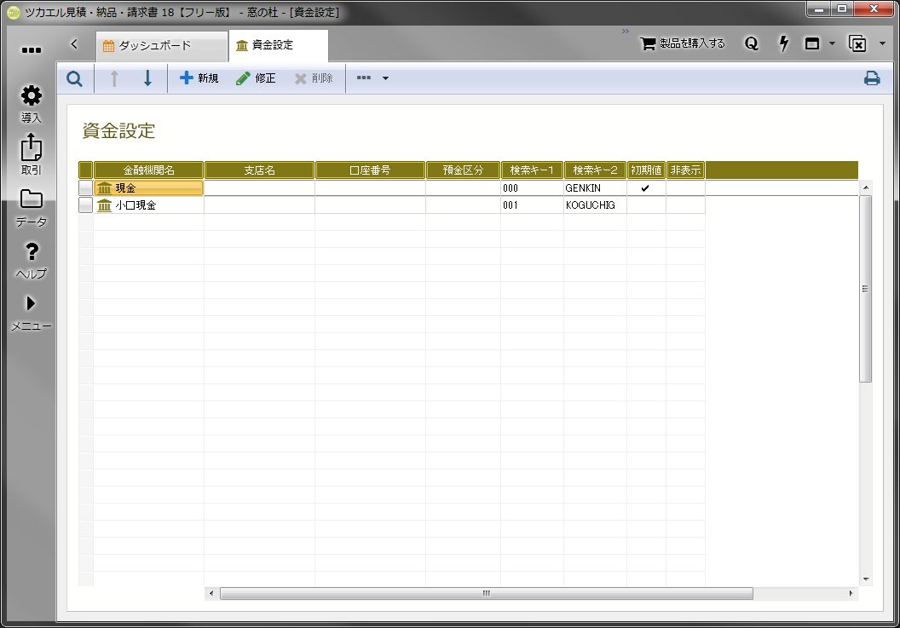Click the 口座番号 cell in 小口現金 row
900x628 pixels.
coord(370,205)
